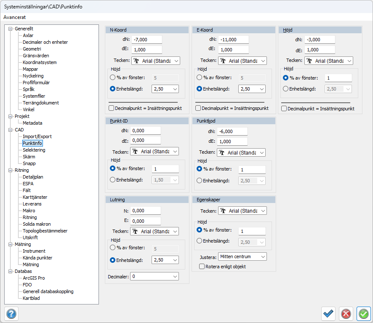Screen dimensions: 373x323
Task: Click the green OK checkmark icon
Action: click(x=363, y=314)
